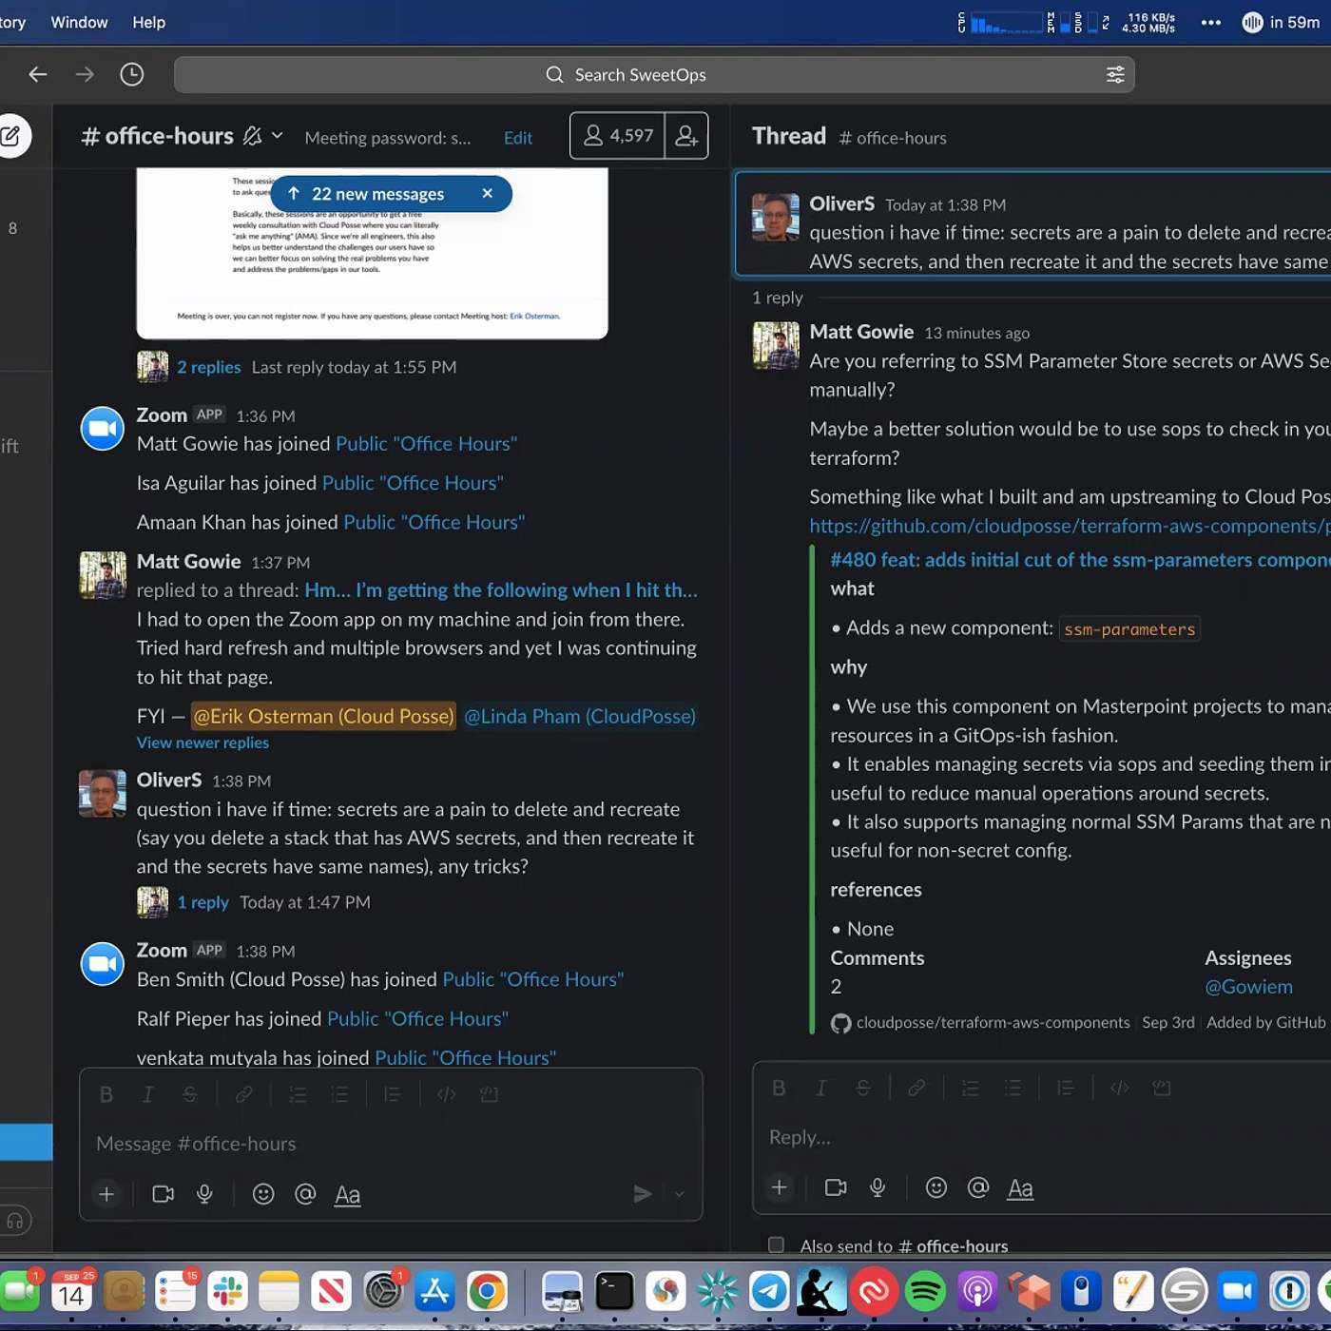Open emoji picker in thread reply
The width and height of the screenshot is (1331, 1331).
[x=936, y=1187]
